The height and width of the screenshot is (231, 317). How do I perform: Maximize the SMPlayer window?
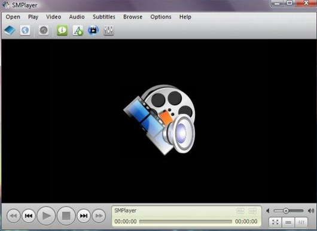289,3
